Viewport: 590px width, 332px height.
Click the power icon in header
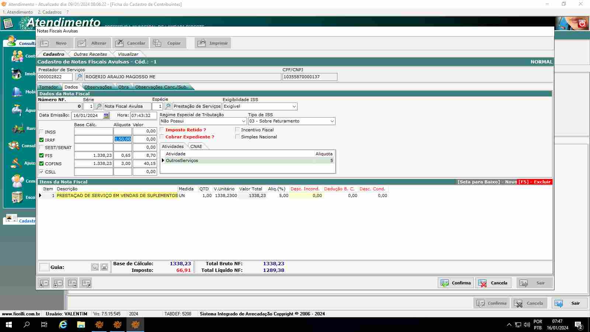[x=582, y=23]
